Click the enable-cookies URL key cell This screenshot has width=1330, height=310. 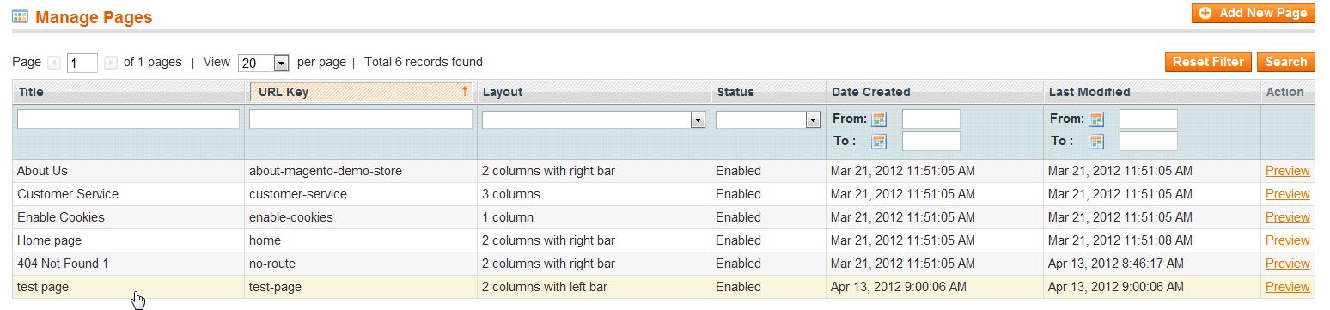(x=361, y=217)
